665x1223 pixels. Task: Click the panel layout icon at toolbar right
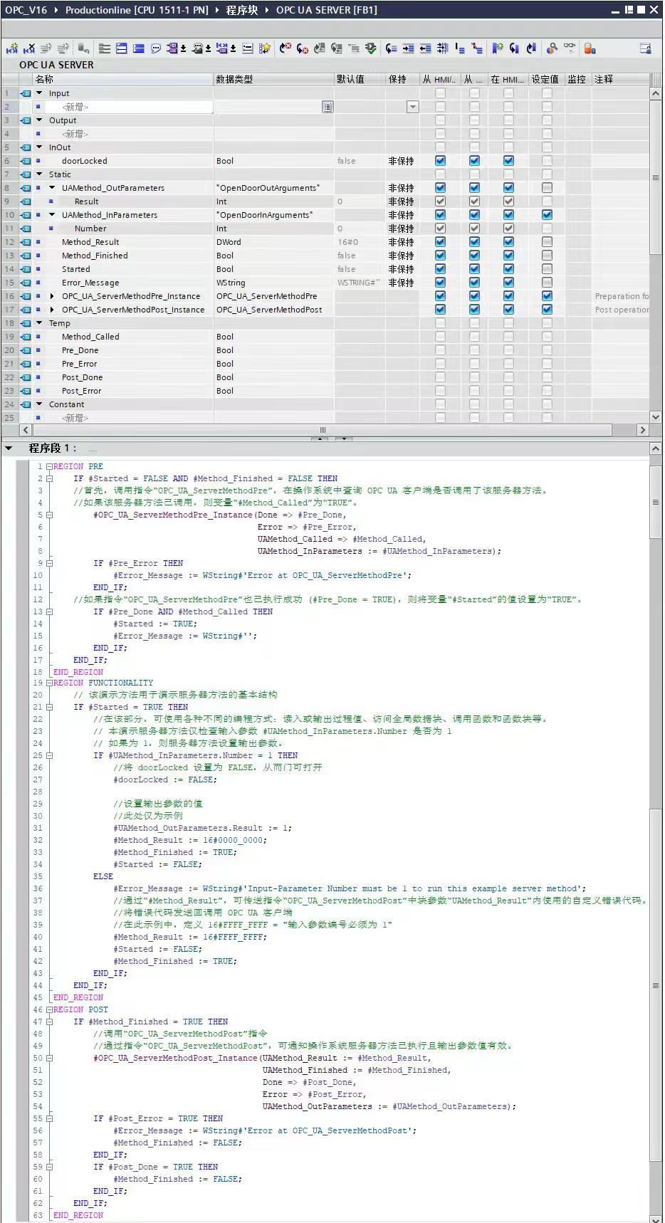tap(645, 48)
